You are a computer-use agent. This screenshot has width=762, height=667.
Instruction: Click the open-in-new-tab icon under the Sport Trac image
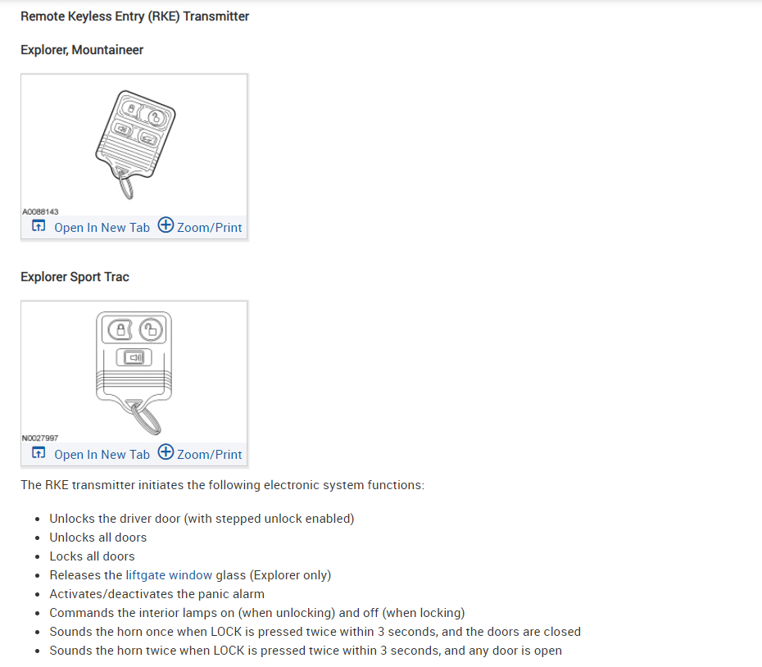[x=39, y=453]
